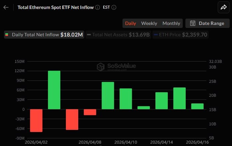Viewport: 232px width, 146px height.
Task: Toggle the Daily Total Net Inflow series
Action: [44, 35]
